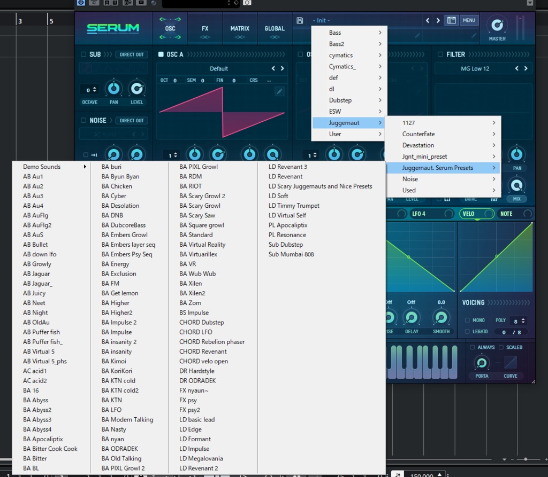This screenshot has height=477, width=548.
Task: Open the MENU button
Action: 469,20
